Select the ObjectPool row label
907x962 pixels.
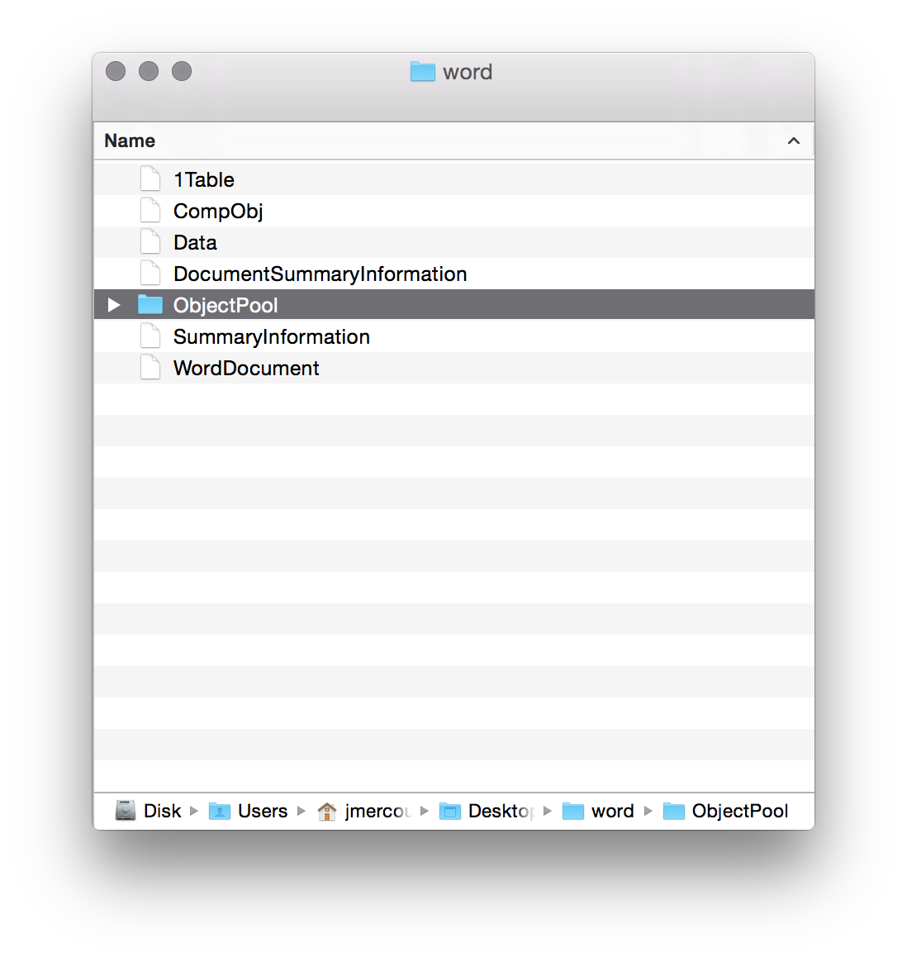click(226, 306)
